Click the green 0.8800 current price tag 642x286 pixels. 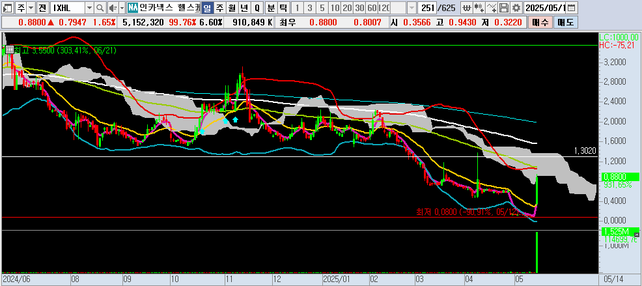tap(619, 177)
